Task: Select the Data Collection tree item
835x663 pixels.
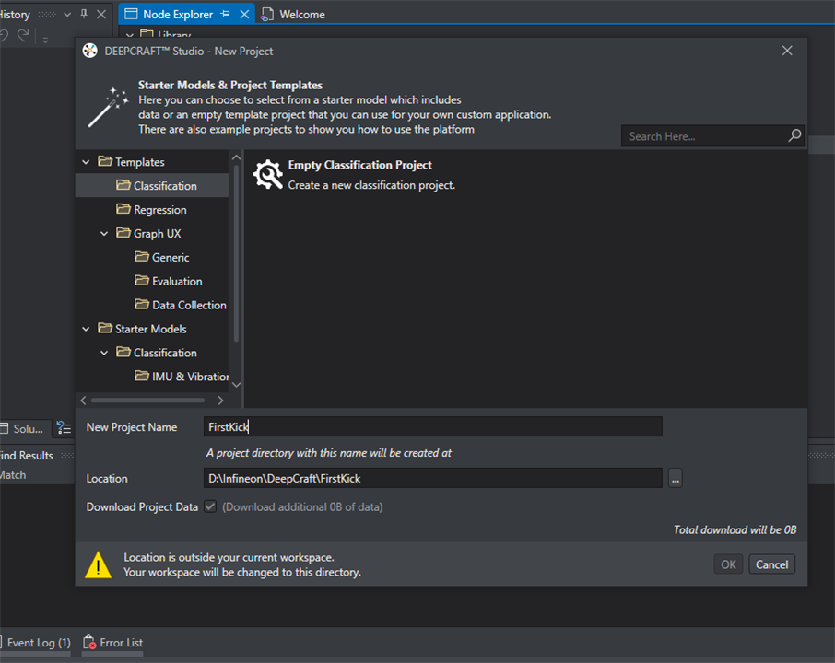Action: click(152, 305)
